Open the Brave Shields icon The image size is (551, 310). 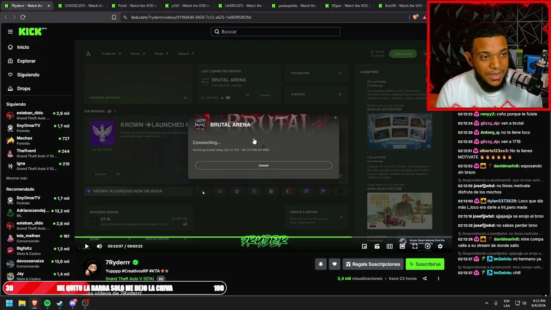coord(415,17)
